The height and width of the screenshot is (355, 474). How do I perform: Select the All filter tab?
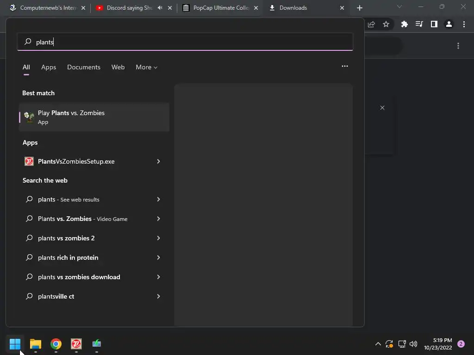coord(26,67)
